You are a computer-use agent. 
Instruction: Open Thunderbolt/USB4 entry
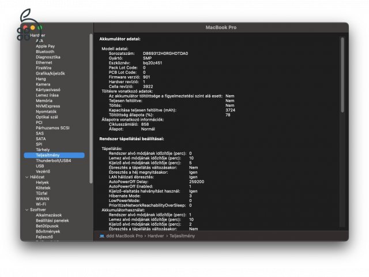click(x=54, y=160)
